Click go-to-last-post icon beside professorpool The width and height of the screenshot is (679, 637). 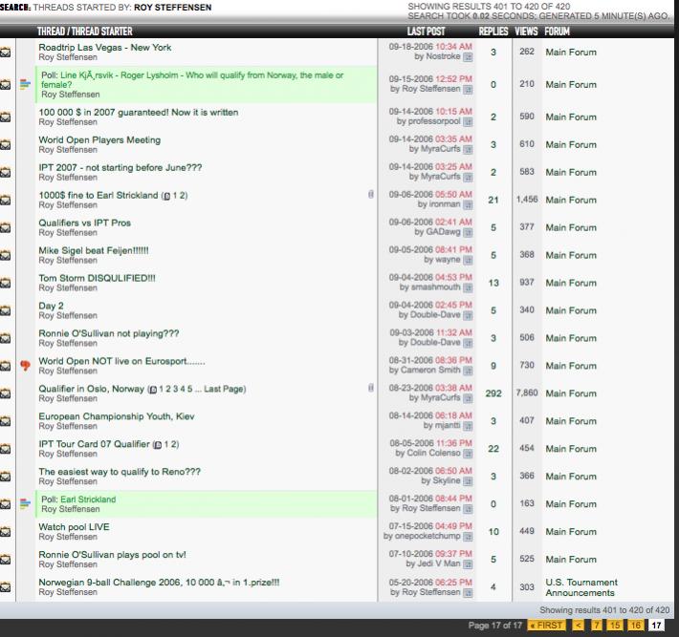468,122
